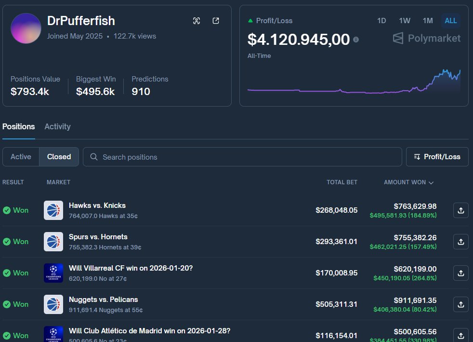Click the DrPufferfish avatar image

tap(26, 28)
